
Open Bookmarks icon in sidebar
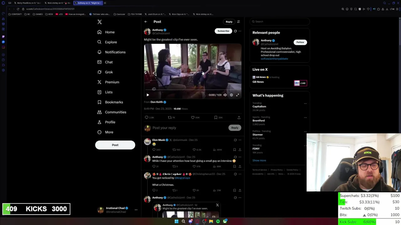(x=99, y=102)
